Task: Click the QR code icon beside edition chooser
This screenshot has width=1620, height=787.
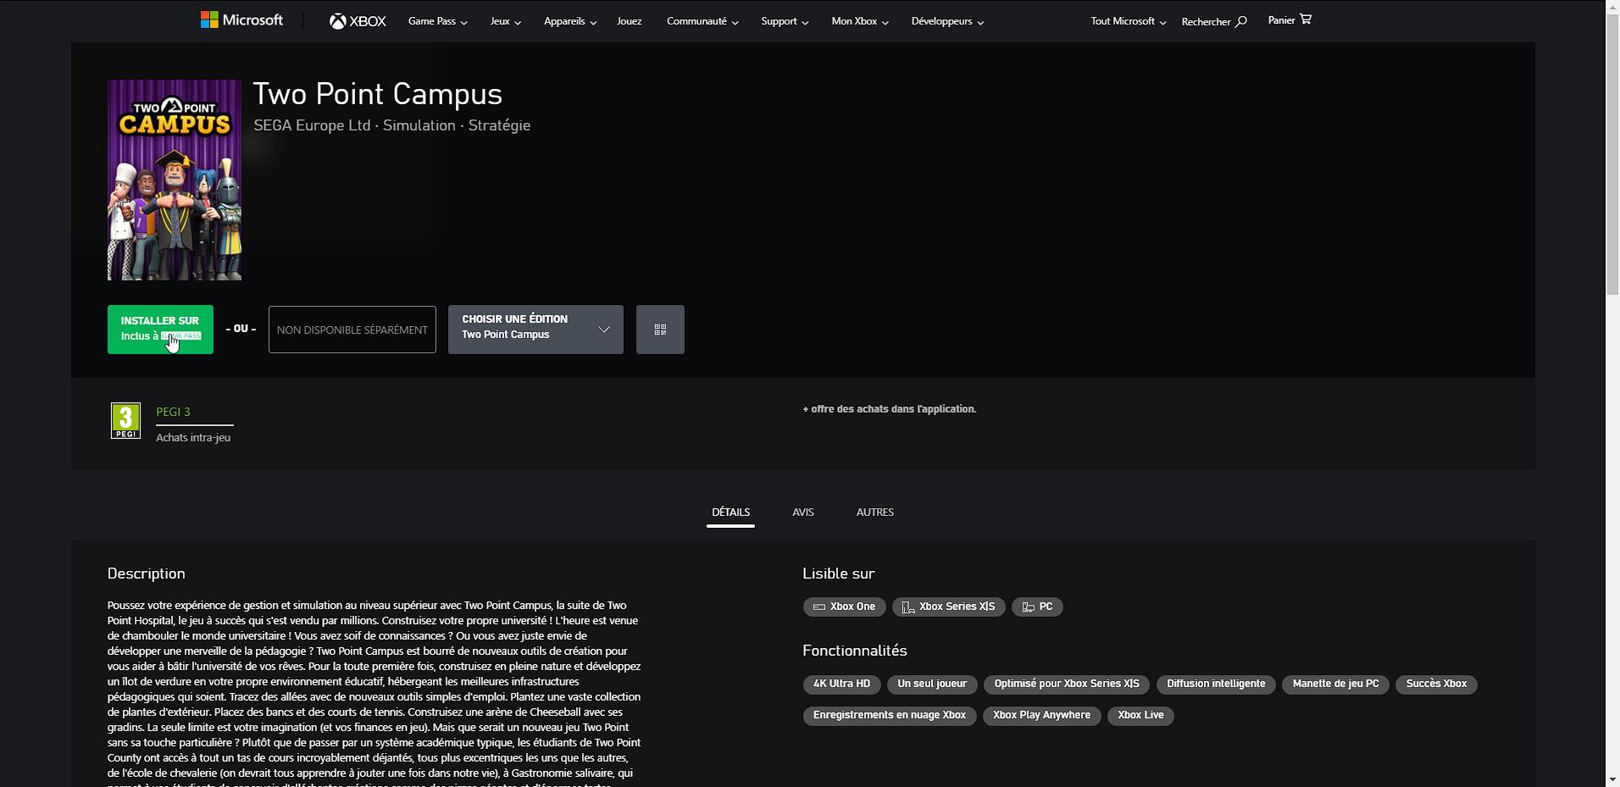Action: 660,330
